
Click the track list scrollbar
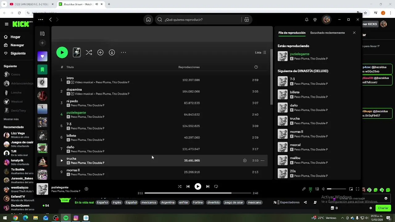pos(271,77)
